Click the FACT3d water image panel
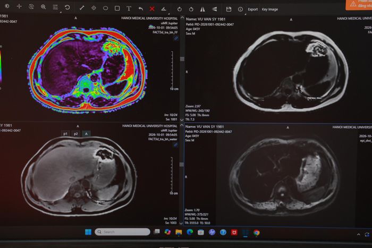 pos(79,176)
